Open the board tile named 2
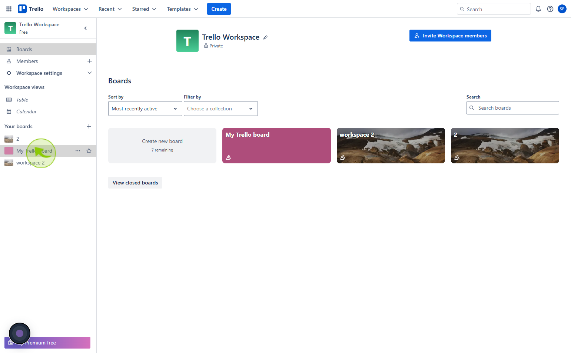 [505, 146]
